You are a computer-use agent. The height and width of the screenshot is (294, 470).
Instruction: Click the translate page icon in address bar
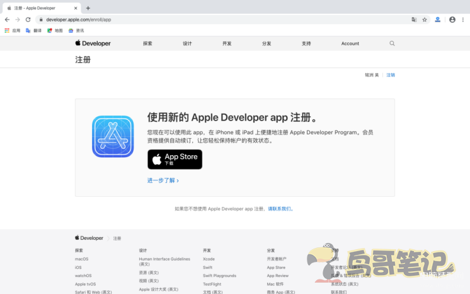point(414,20)
